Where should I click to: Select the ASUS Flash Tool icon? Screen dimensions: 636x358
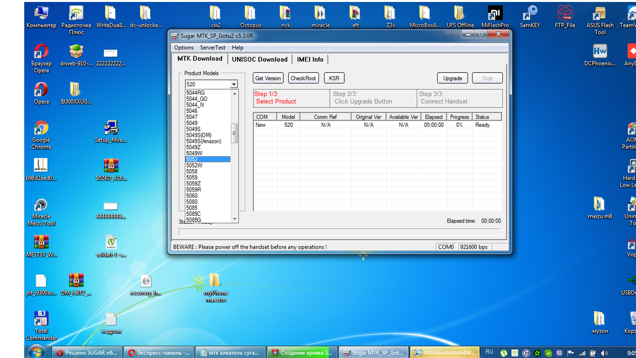[x=600, y=20]
